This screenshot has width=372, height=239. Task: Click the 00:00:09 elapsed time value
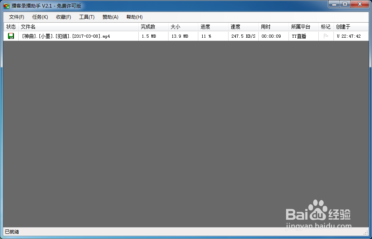click(x=271, y=36)
